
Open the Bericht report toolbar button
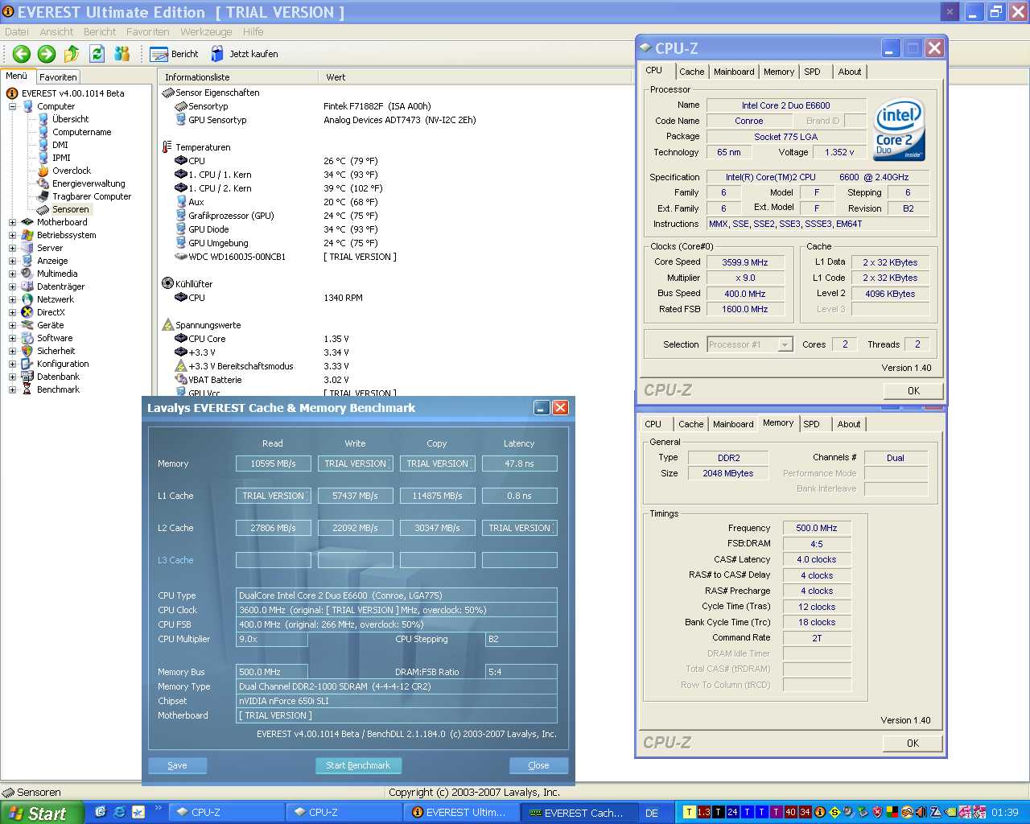(x=174, y=54)
